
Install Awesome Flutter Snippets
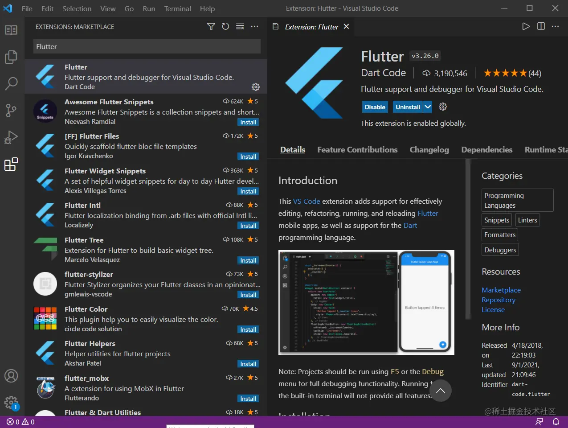[x=248, y=122]
